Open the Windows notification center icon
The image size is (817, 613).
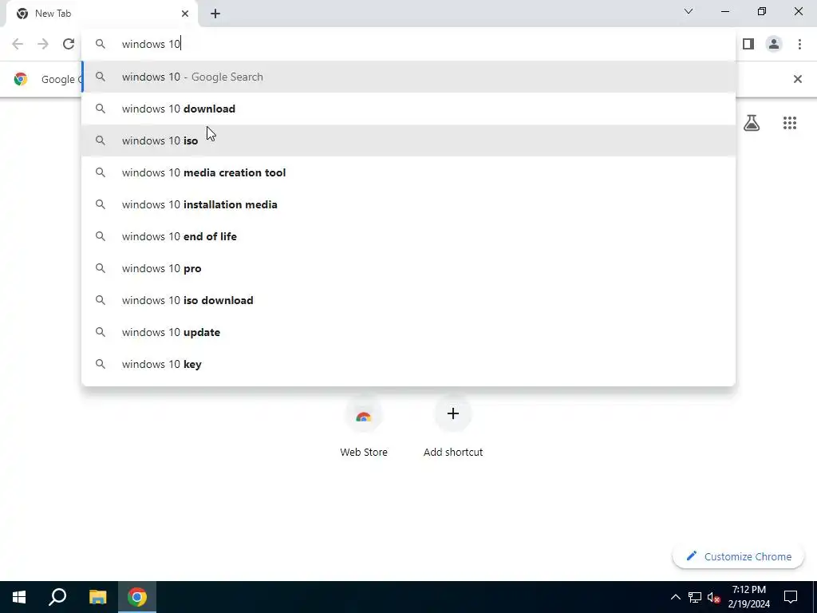pyautogui.click(x=791, y=597)
